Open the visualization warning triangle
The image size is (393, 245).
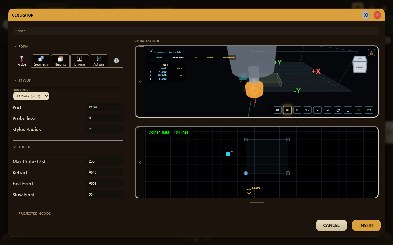372,53
